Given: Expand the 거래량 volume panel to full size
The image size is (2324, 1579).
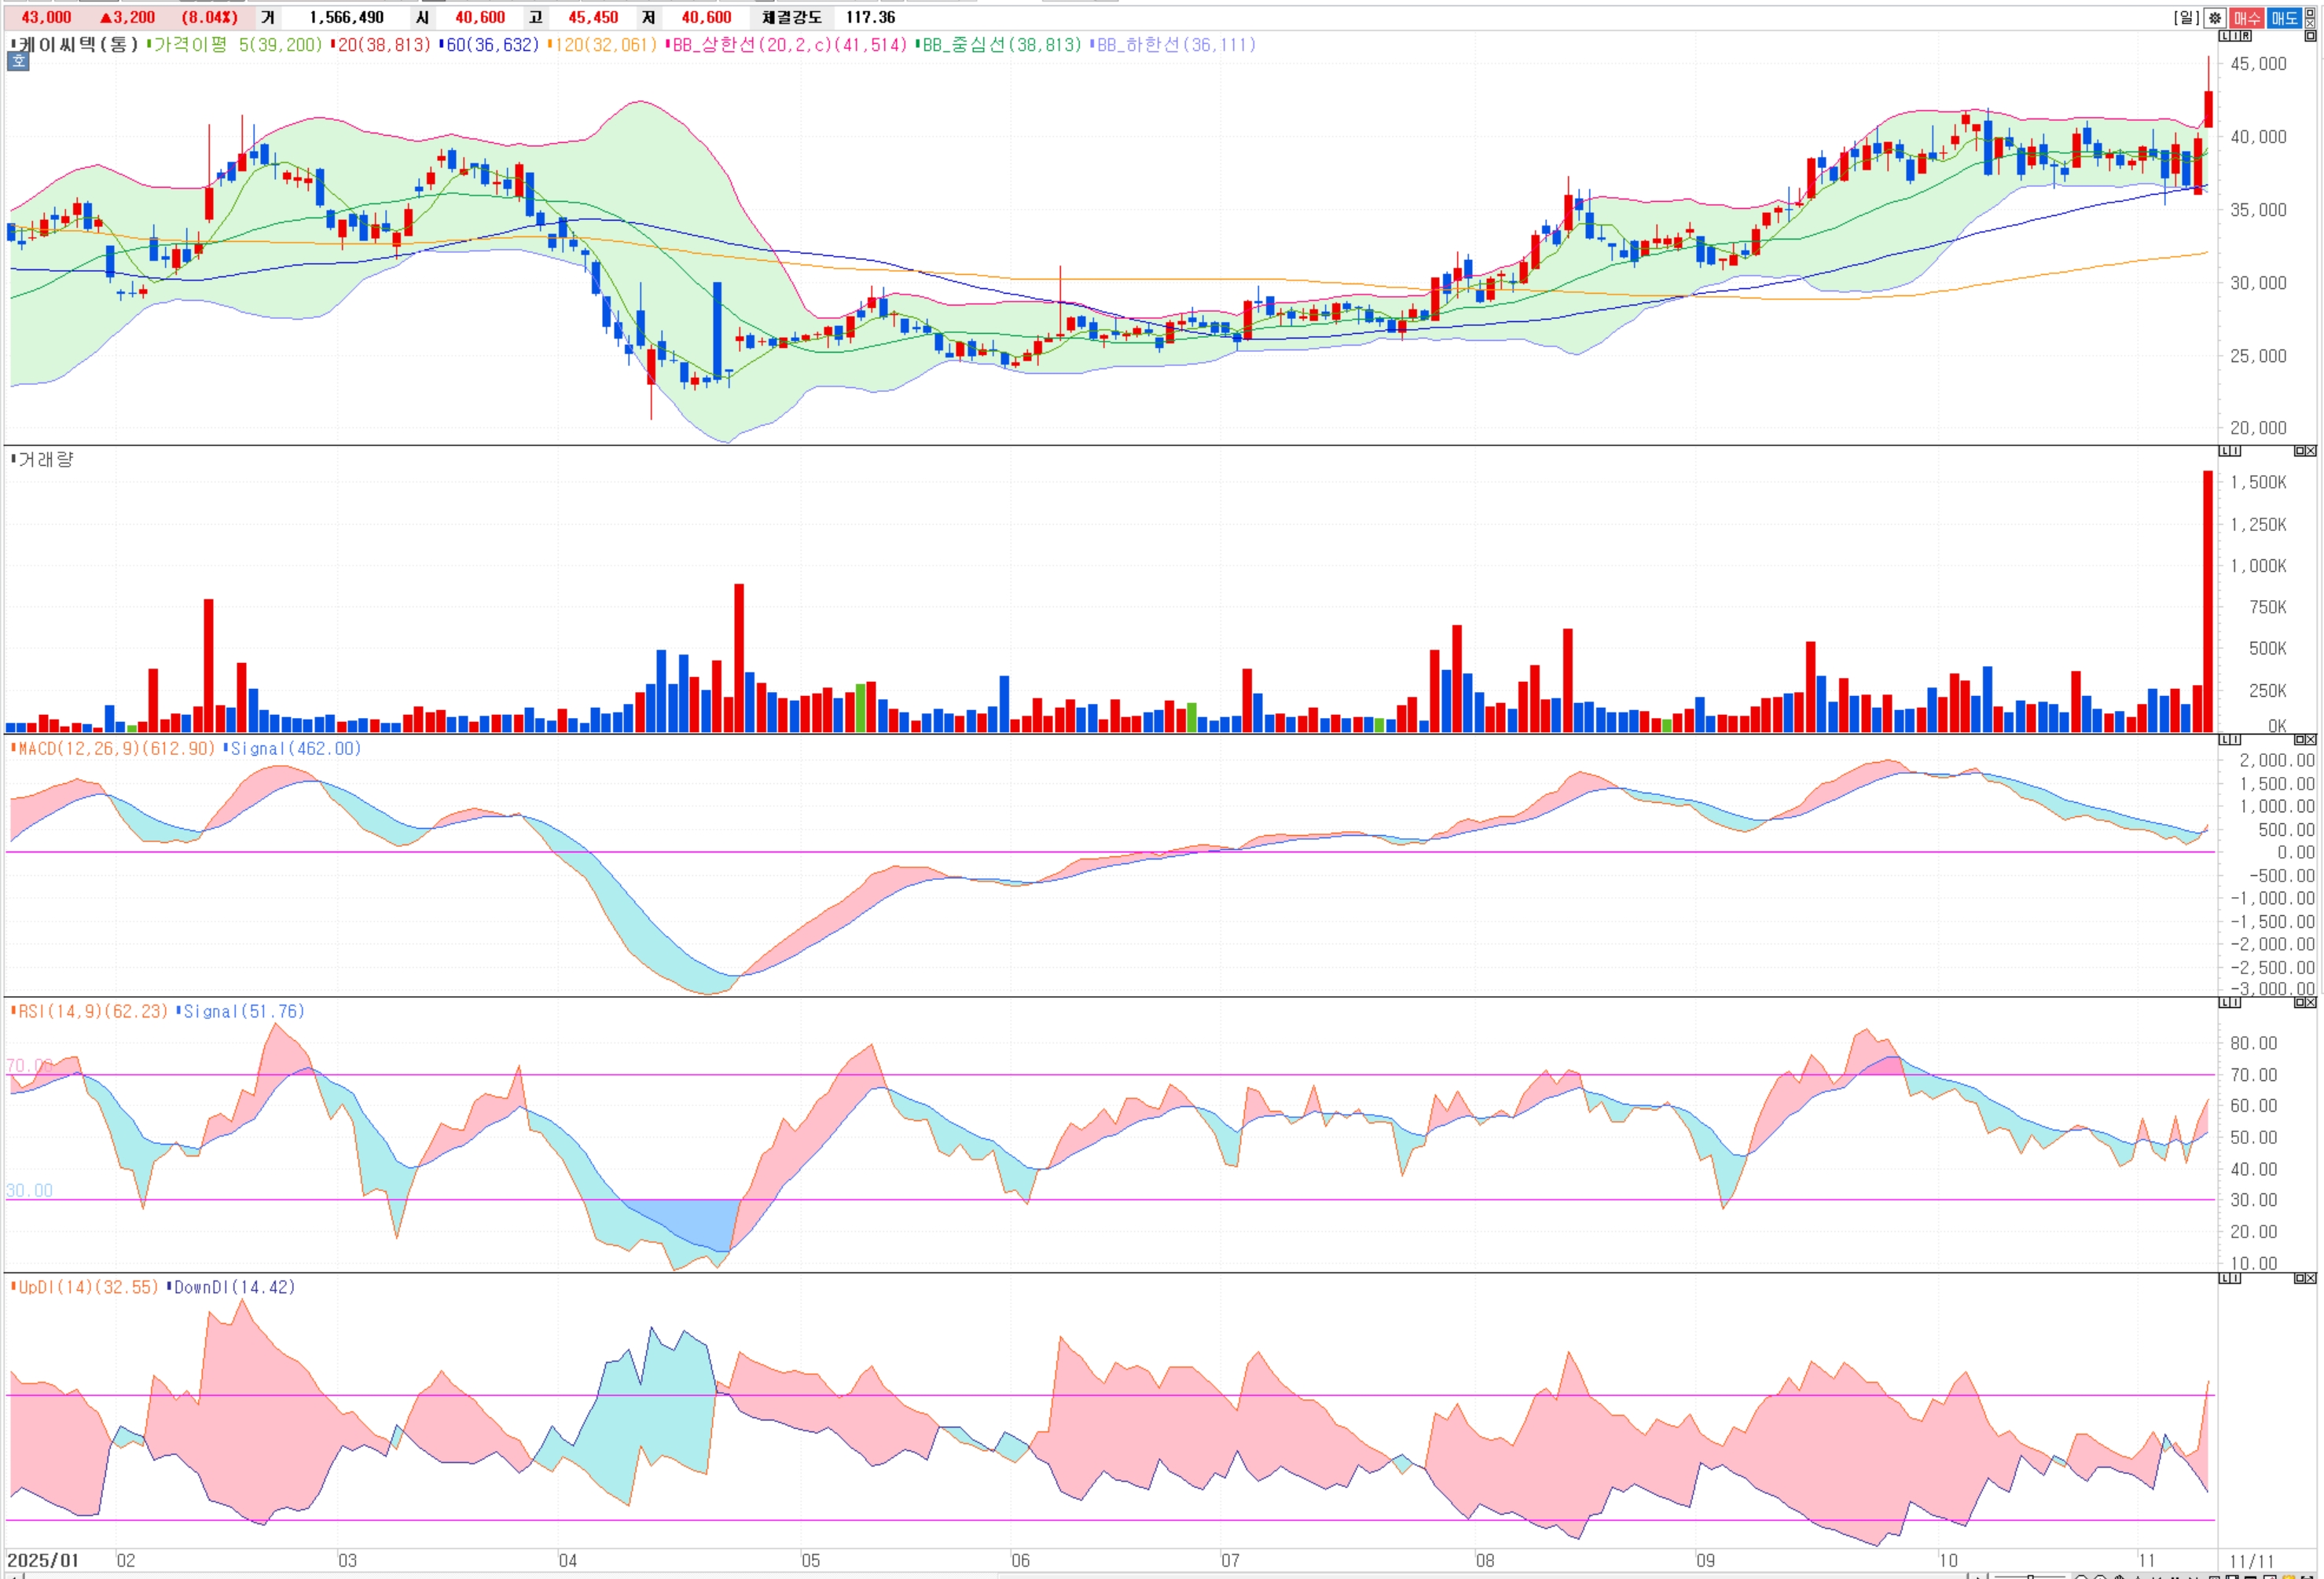Looking at the screenshot, I should 2300,451.
